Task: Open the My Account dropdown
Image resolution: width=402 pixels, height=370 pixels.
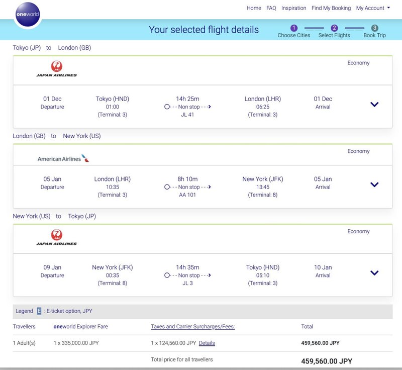Action: tap(373, 8)
